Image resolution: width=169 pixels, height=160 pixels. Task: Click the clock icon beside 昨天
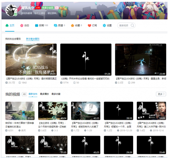pos(19,131)
